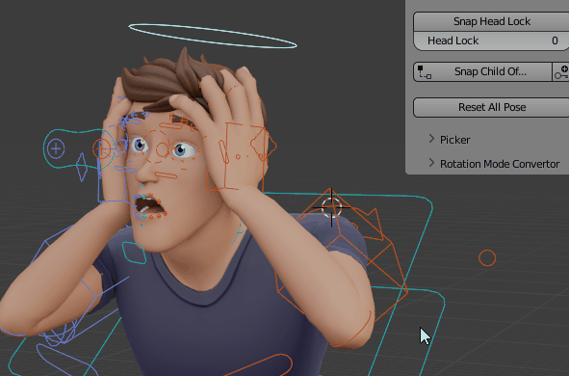Click the 3D cursor crosshair at the shoulder
The height and width of the screenshot is (376, 569).
[x=331, y=208]
